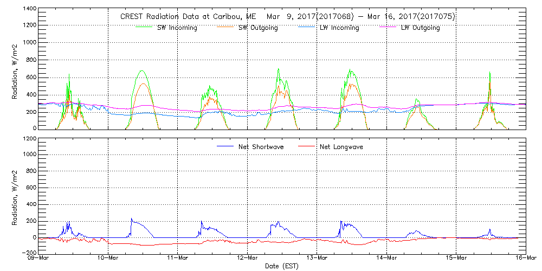Choose the 15-Mar date on the x-axis
The image size is (542, 271).
456,259
